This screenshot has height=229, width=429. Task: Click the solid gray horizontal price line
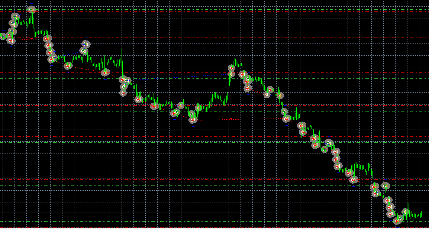(215, 213)
